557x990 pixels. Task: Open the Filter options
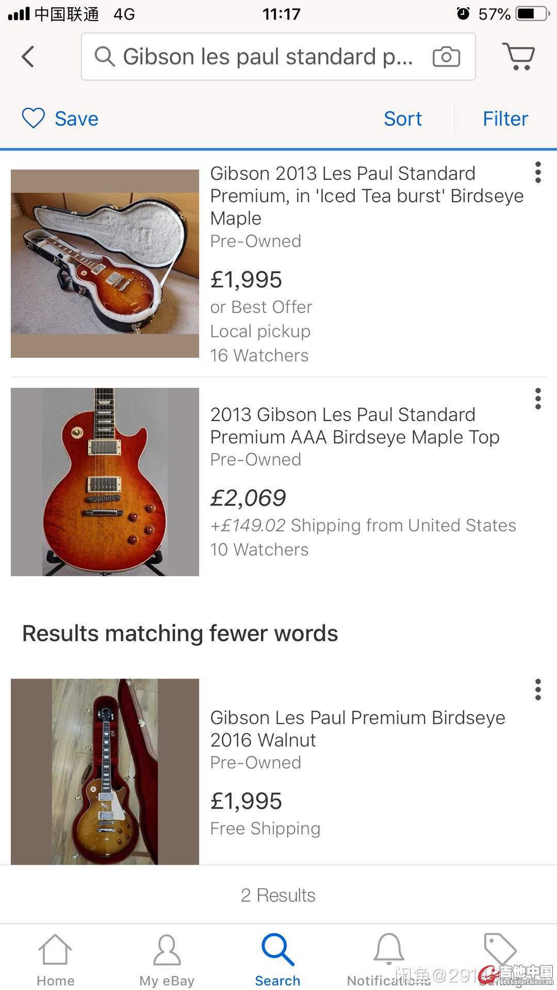click(505, 119)
